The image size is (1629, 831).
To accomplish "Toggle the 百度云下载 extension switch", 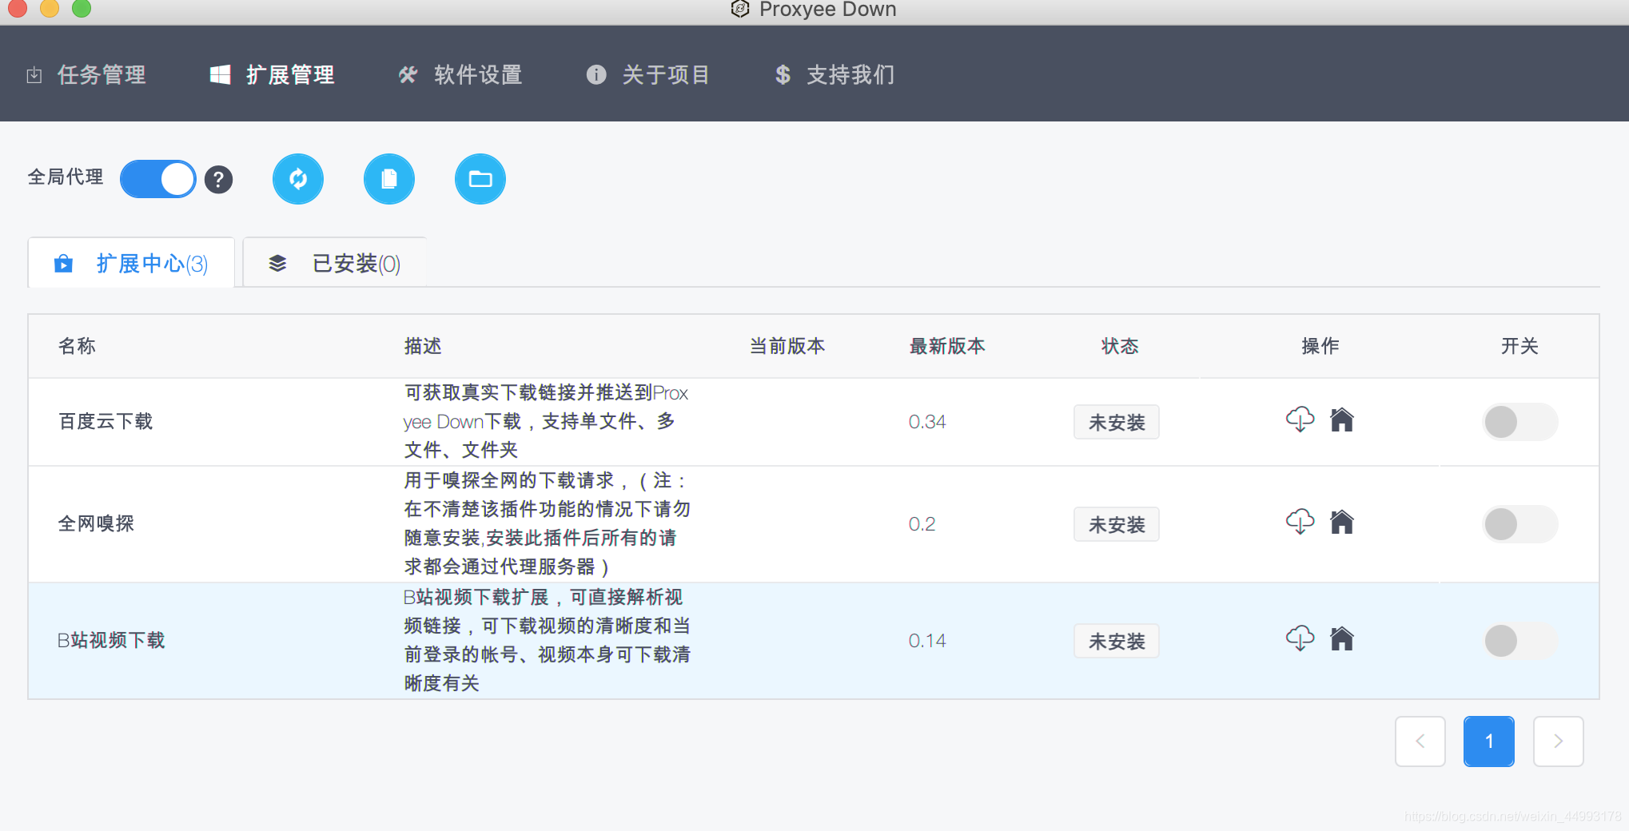I will pyautogui.click(x=1520, y=422).
